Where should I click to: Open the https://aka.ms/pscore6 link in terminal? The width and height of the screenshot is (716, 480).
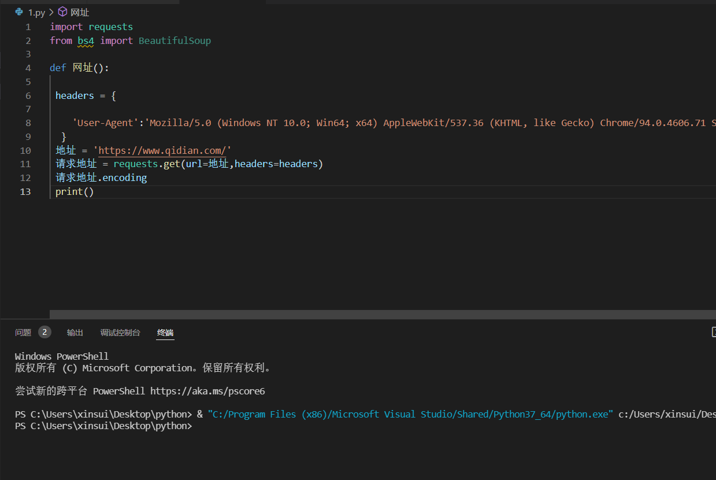[x=207, y=391]
